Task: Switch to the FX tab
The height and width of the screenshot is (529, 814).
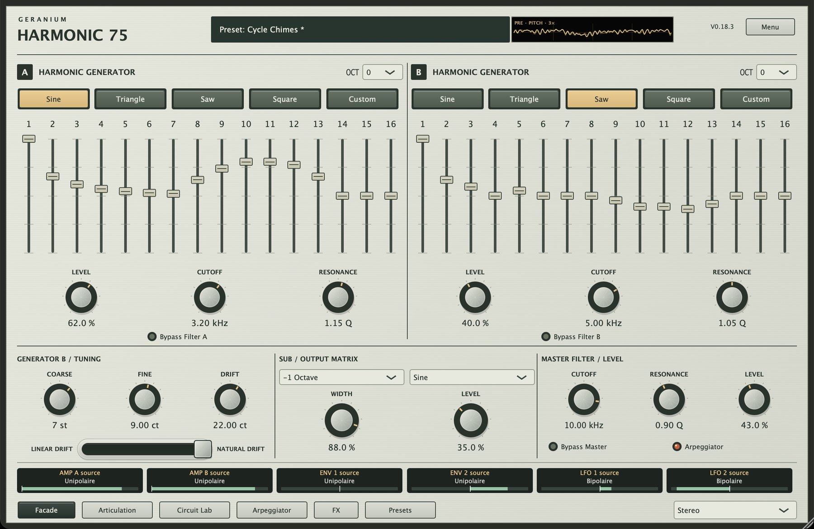Action: (336, 510)
